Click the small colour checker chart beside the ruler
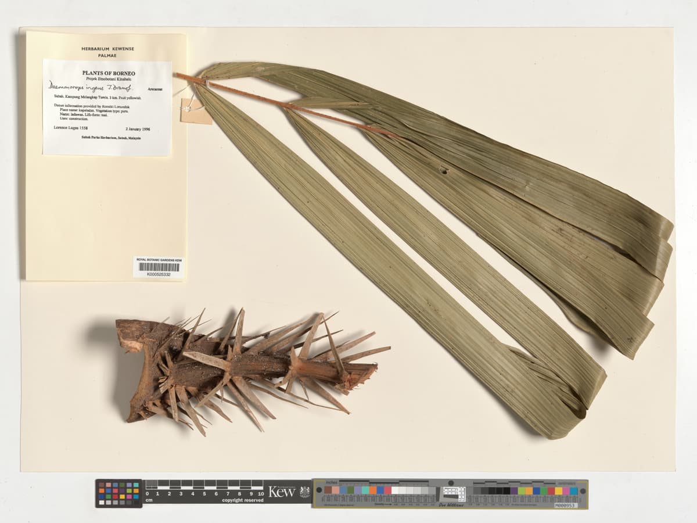The width and height of the screenshot is (697, 523). pos(118,493)
